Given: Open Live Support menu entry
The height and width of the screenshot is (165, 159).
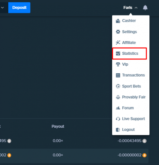Looking at the screenshot, I should click(131, 119).
